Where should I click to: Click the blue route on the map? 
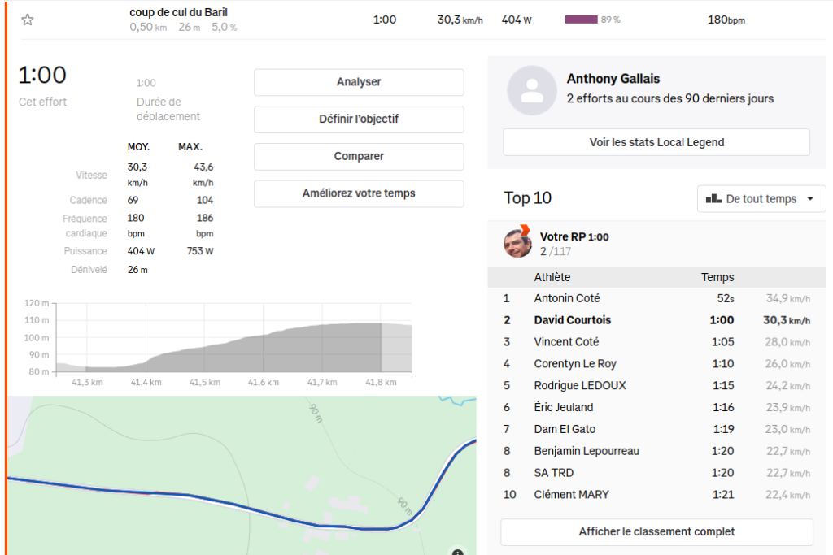click(x=244, y=507)
